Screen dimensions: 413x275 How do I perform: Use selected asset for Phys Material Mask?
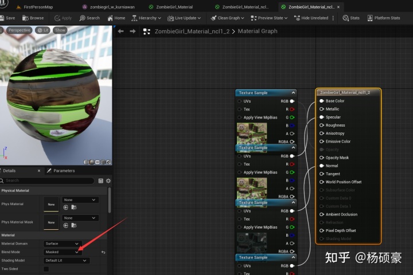(x=66, y=226)
